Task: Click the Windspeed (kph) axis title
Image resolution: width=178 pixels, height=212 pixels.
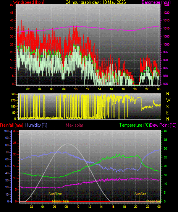Action: [29, 2]
